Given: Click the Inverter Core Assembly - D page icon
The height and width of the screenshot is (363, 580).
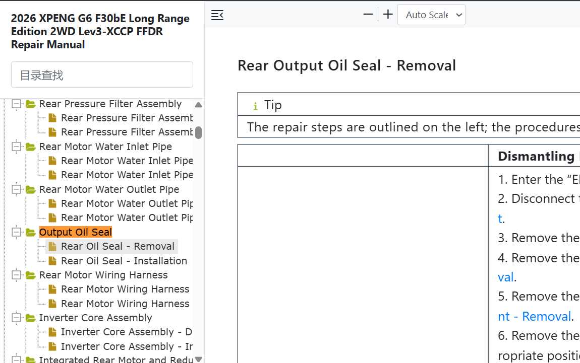Looking at the screenshot, I should 52,332.
